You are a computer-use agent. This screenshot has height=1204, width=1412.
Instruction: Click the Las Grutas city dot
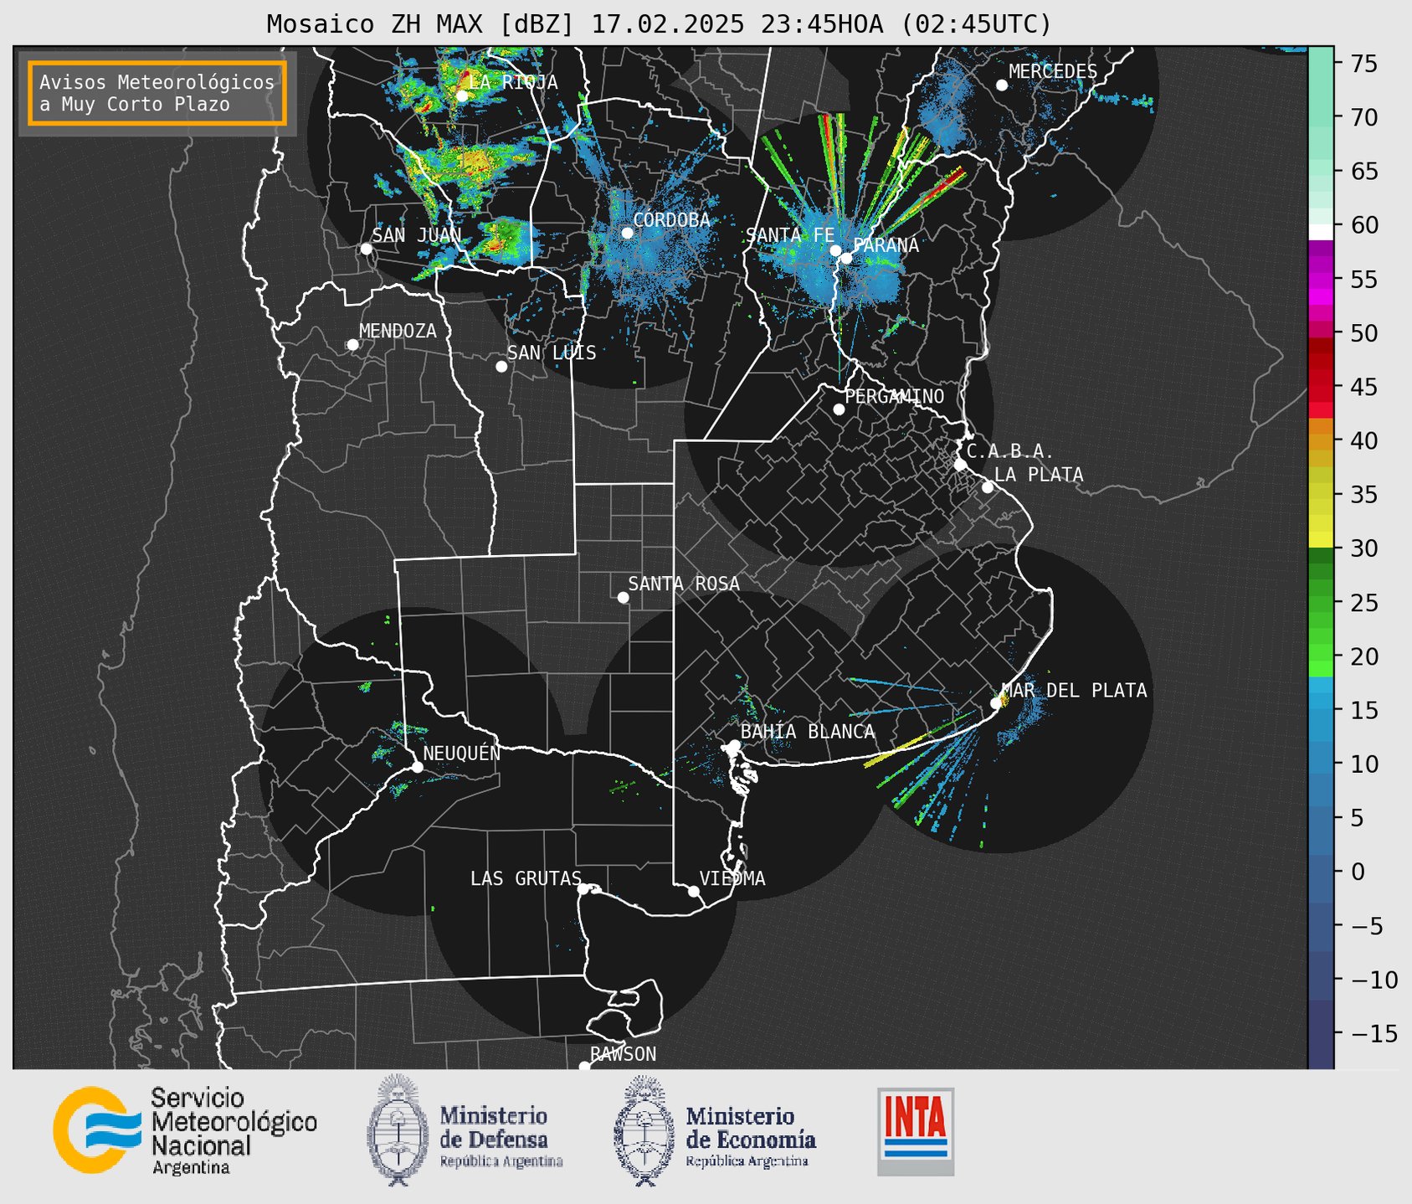(583, 889)
